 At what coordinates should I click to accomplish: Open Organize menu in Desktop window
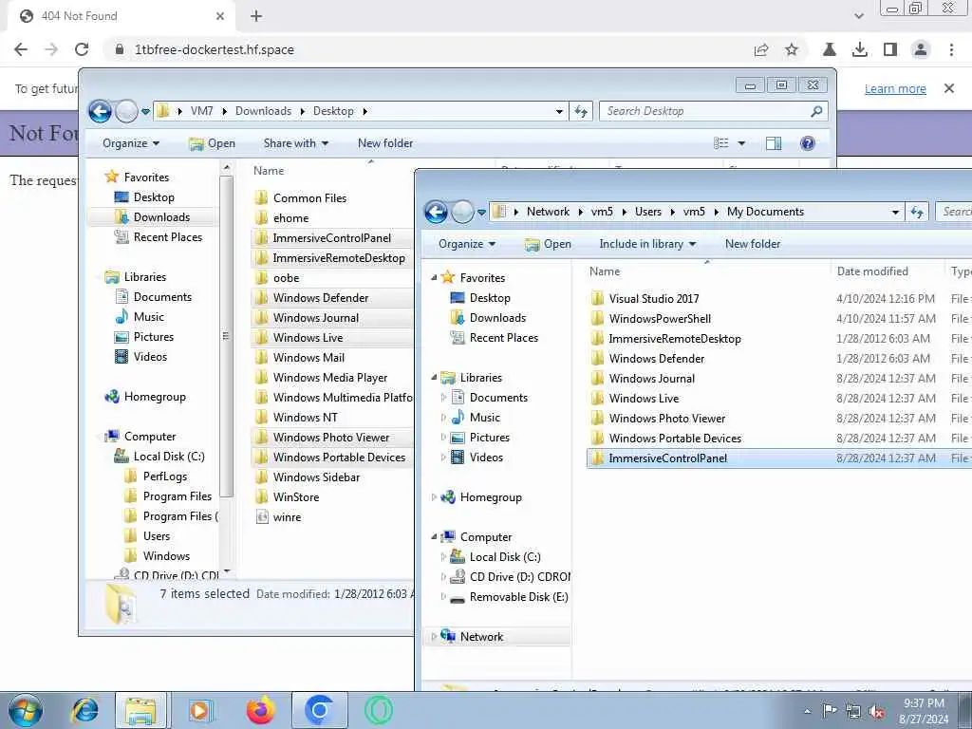pos(131,143)
